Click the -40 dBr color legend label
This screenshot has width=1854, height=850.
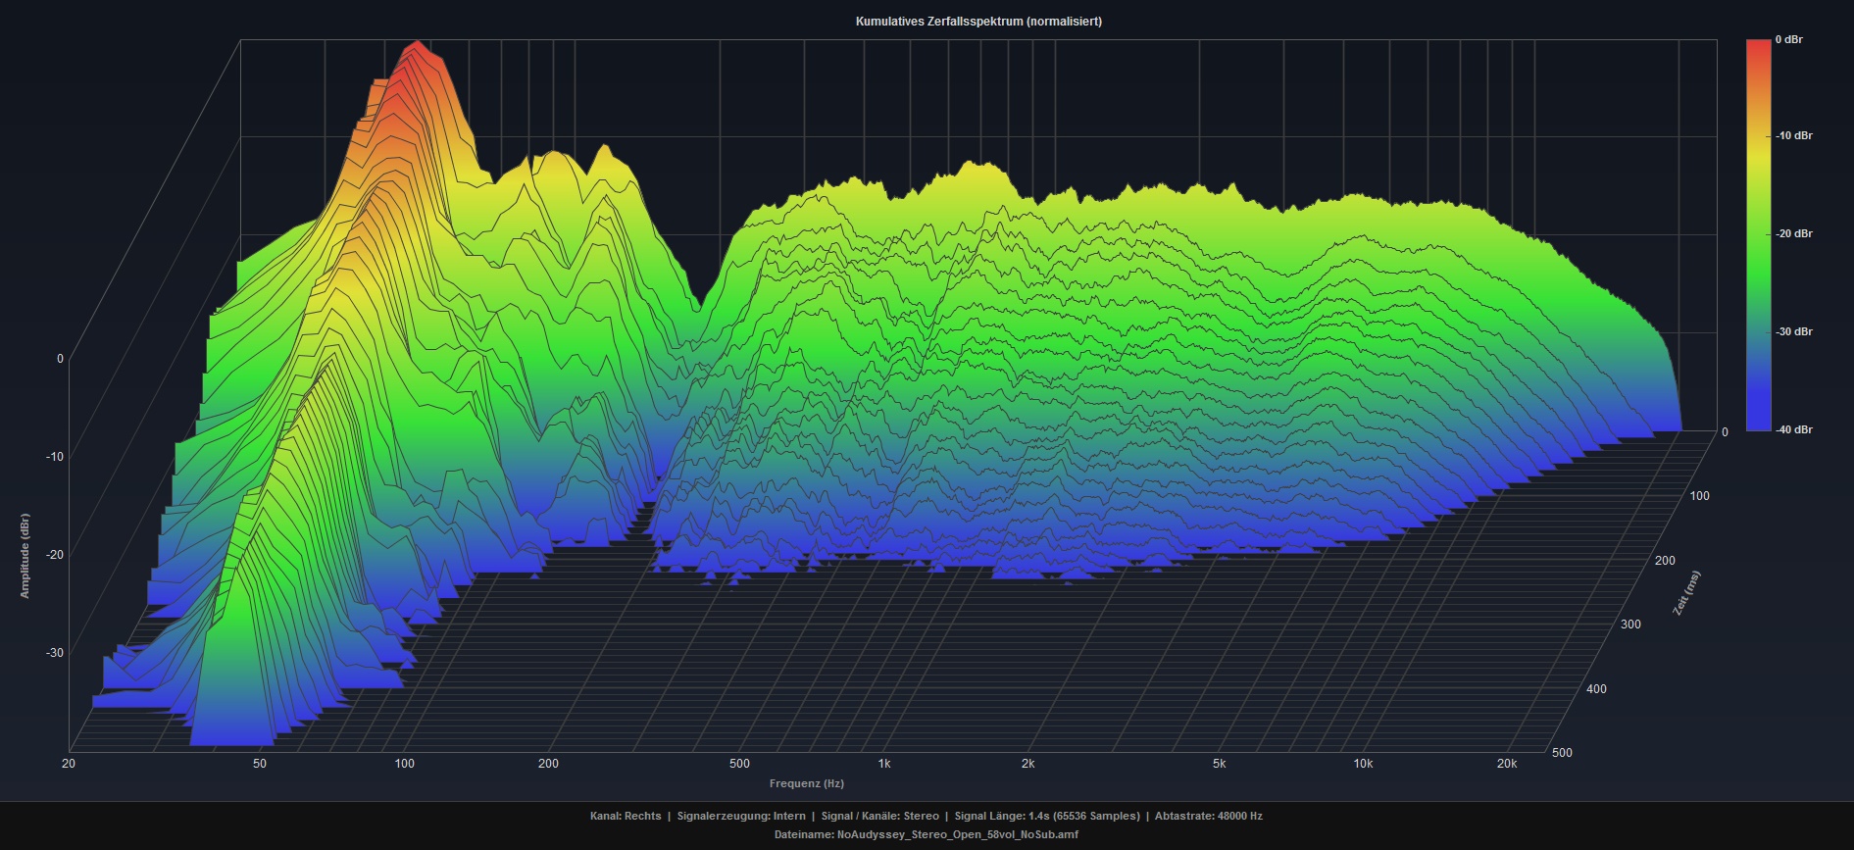pyautogui.click(x=1793, y=430)
